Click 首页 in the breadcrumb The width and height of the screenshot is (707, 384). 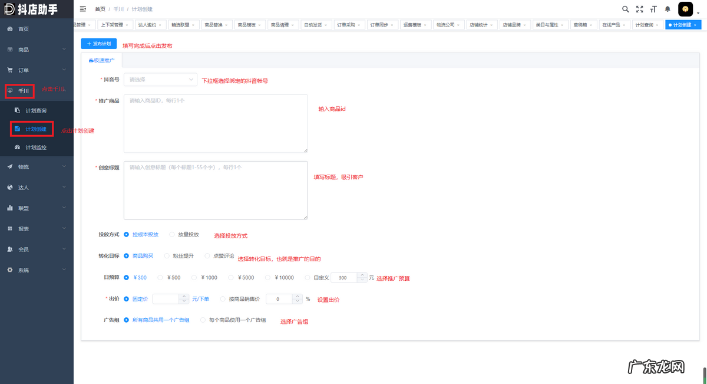pyautogui.click(x=100, y=9)
